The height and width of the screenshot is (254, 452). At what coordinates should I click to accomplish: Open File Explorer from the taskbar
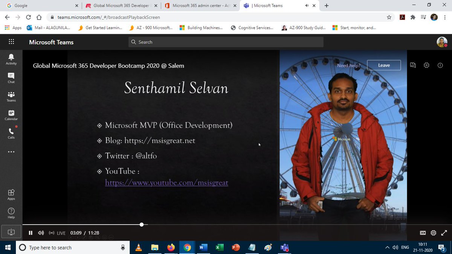click(154, 247)
